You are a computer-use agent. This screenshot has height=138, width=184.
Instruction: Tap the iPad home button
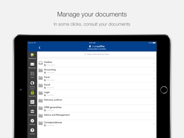pyautogui.click(x=164, y=90)
